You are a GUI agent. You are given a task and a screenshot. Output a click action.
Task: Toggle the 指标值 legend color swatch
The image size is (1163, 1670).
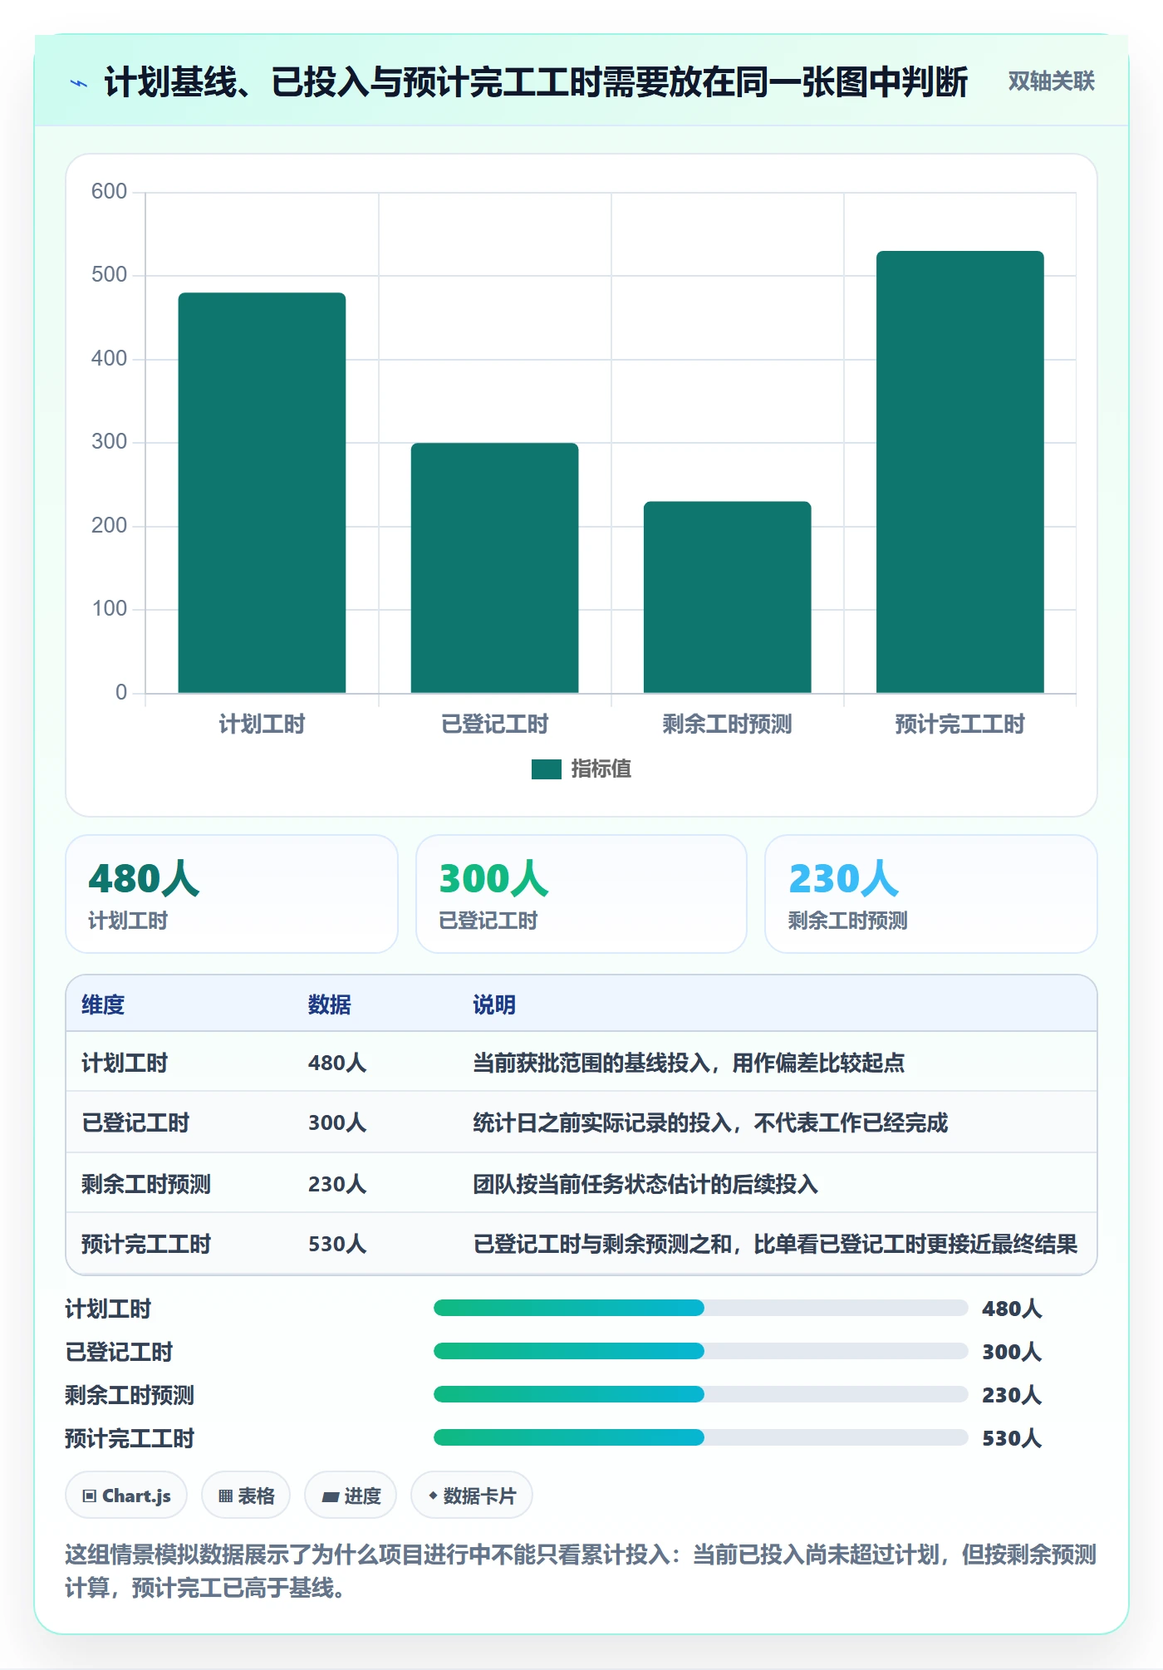[547, 769]
